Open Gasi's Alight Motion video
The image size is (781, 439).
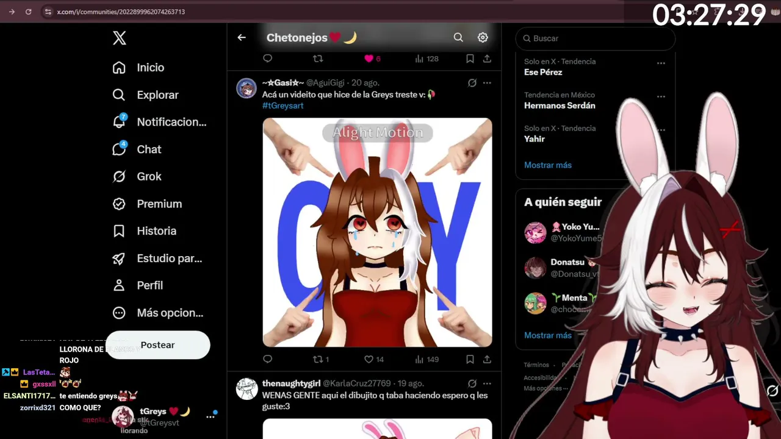tap(377, 232)
